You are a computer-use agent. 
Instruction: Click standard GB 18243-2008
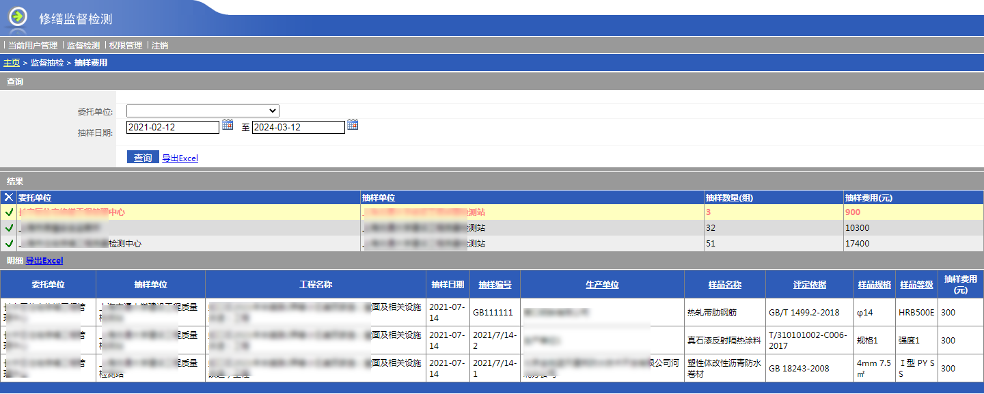799,368
